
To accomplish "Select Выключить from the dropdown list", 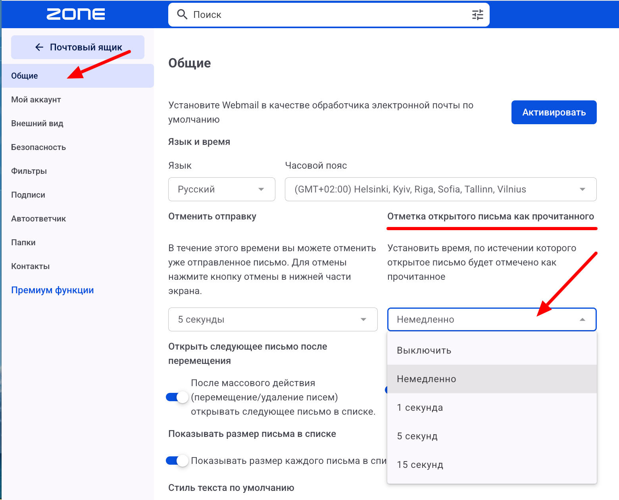I will pyautogui.click(x=492, y=350).
